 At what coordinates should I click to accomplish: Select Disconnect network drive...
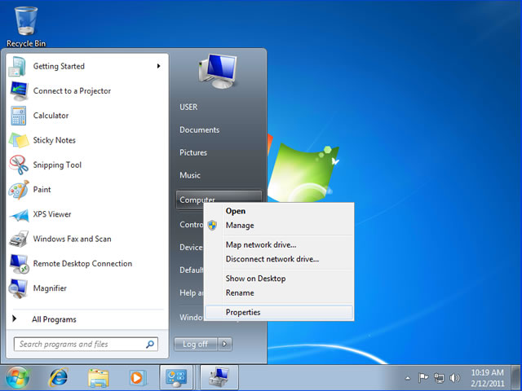click(x=279, y=259)
